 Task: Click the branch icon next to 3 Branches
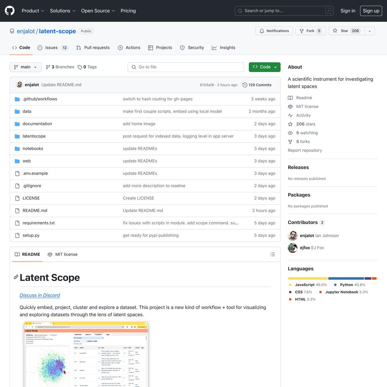(48, 67)
